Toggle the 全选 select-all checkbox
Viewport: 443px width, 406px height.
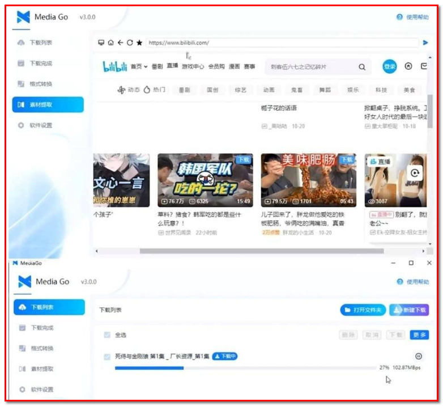pos(107,335)
